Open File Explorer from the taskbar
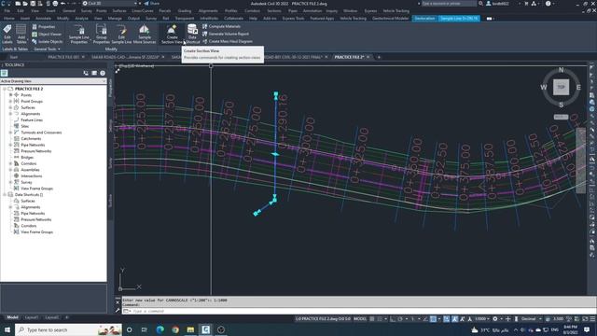 pyautogui.click(x=190, y=329)
